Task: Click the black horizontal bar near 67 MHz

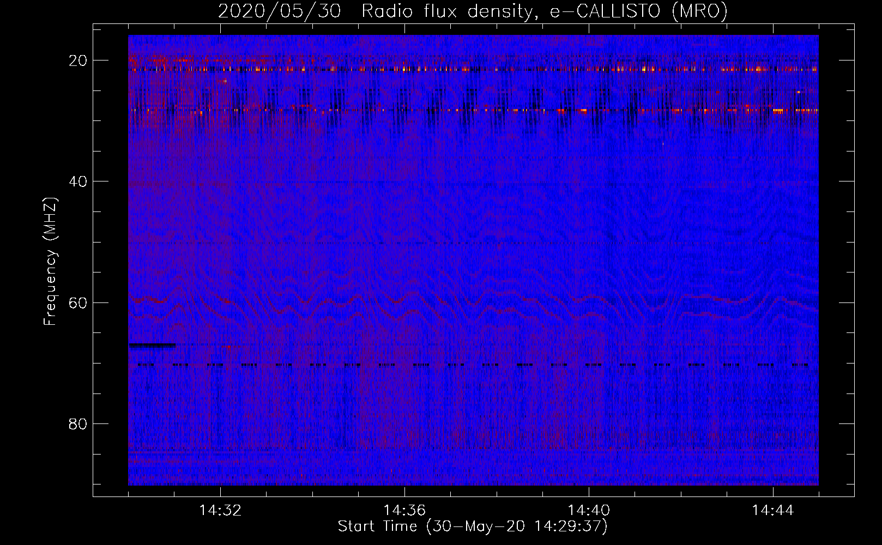Action: tap(152, 345)
